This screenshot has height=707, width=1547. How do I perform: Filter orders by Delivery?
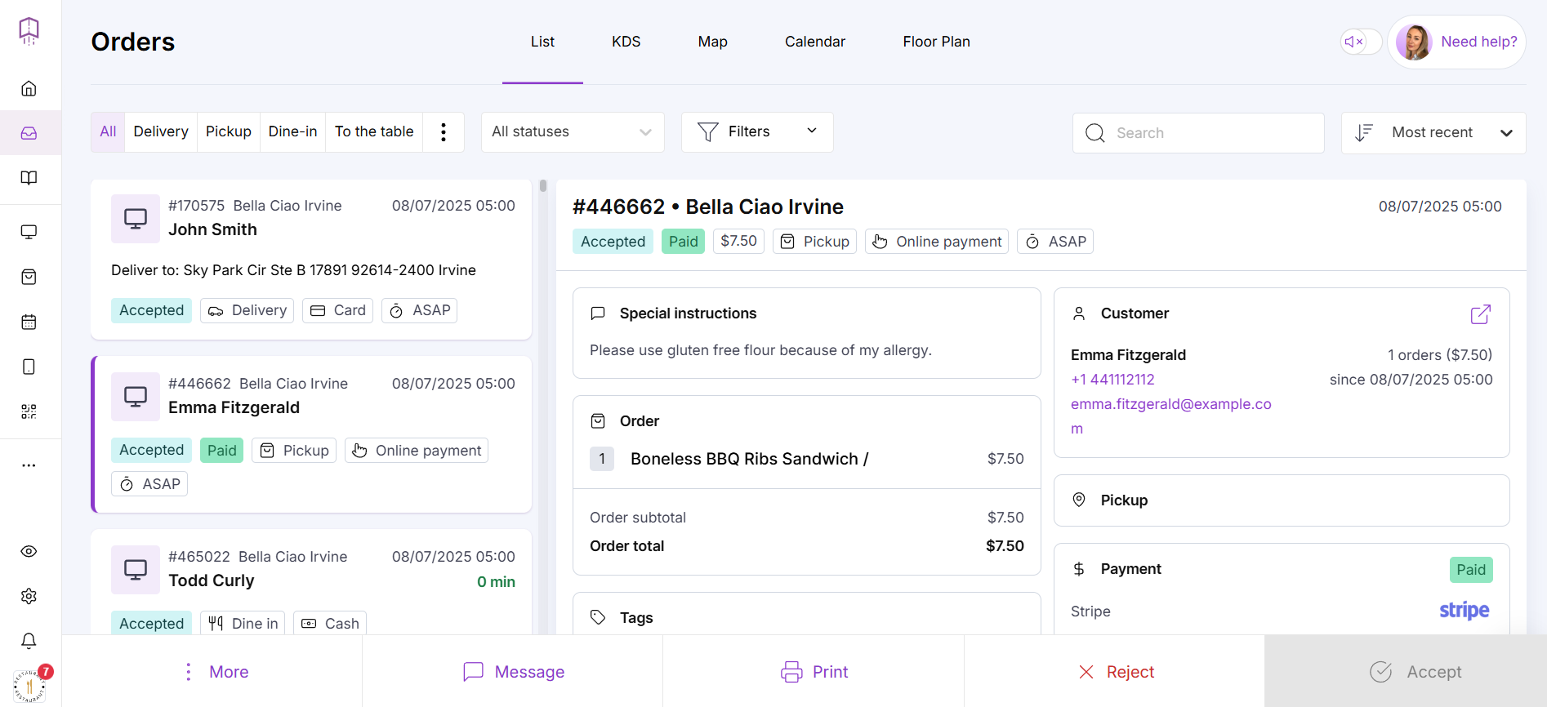pos(161,131)
